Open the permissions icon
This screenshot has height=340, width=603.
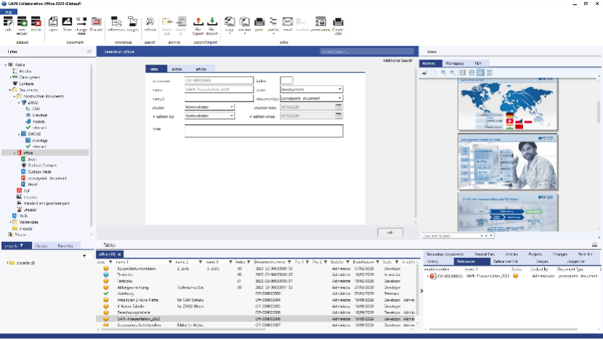(320, 22)
